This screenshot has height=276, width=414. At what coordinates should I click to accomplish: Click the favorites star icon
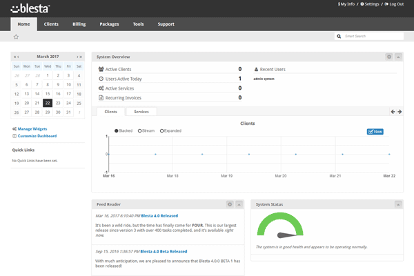coord(16,37)
